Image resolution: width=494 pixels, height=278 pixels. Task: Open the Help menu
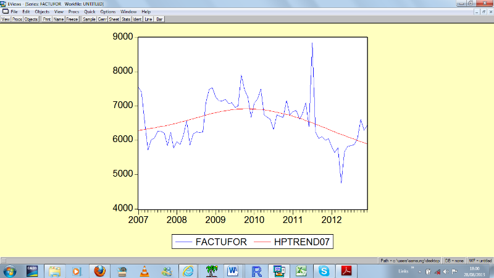(146, 12)
